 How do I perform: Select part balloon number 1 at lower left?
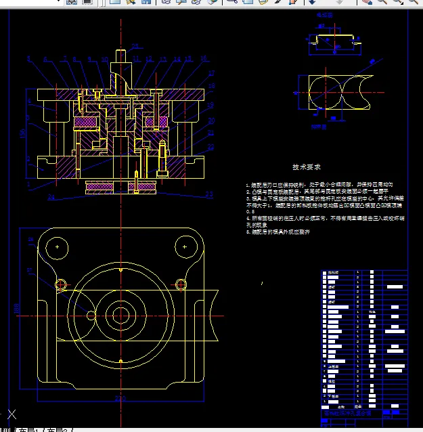point(28,184)
